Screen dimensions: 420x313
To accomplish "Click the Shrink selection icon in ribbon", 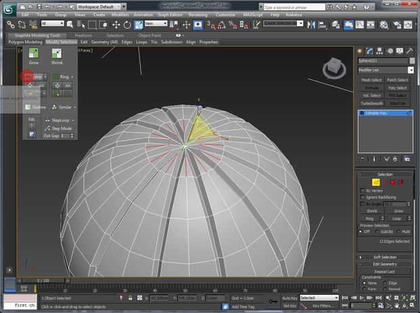I will click(56, 54).
